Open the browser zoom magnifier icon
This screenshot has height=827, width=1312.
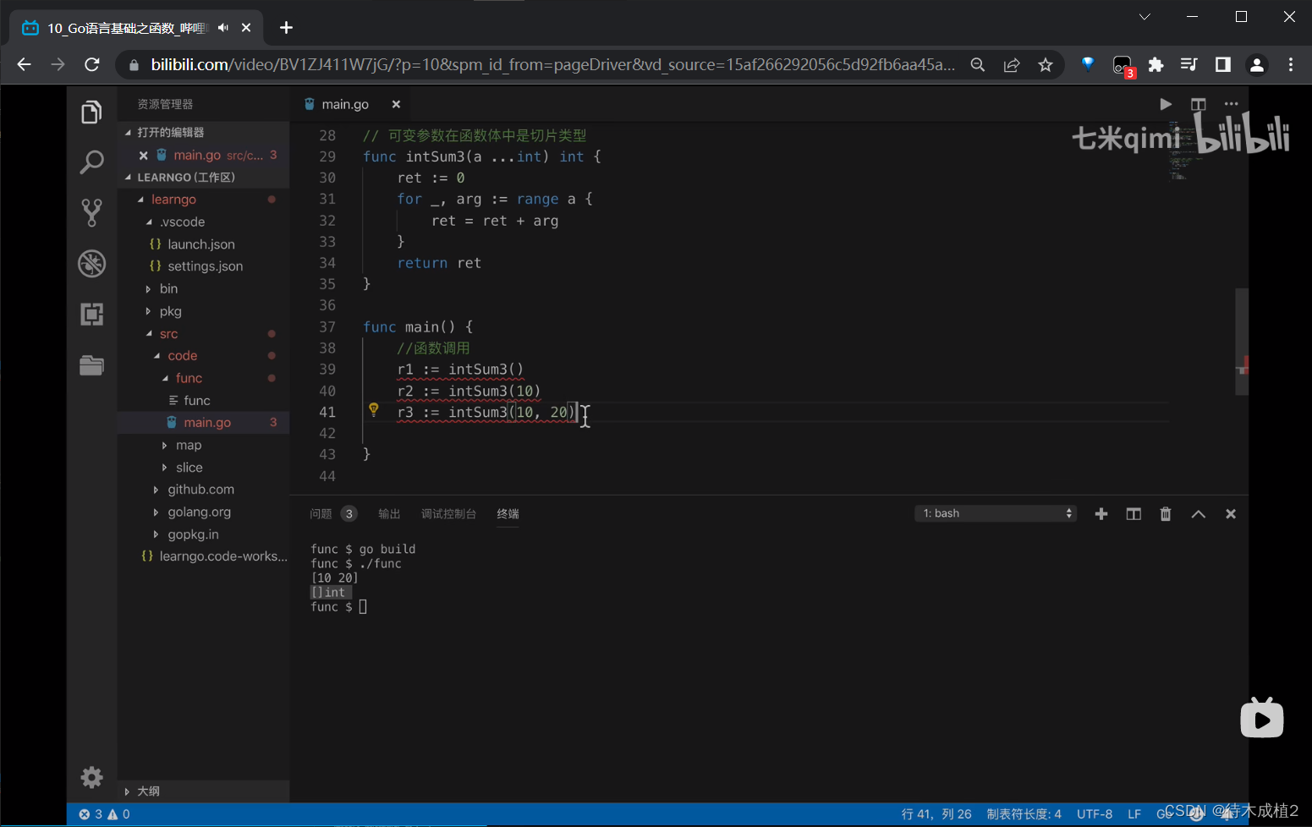click(x=978, y=65)
